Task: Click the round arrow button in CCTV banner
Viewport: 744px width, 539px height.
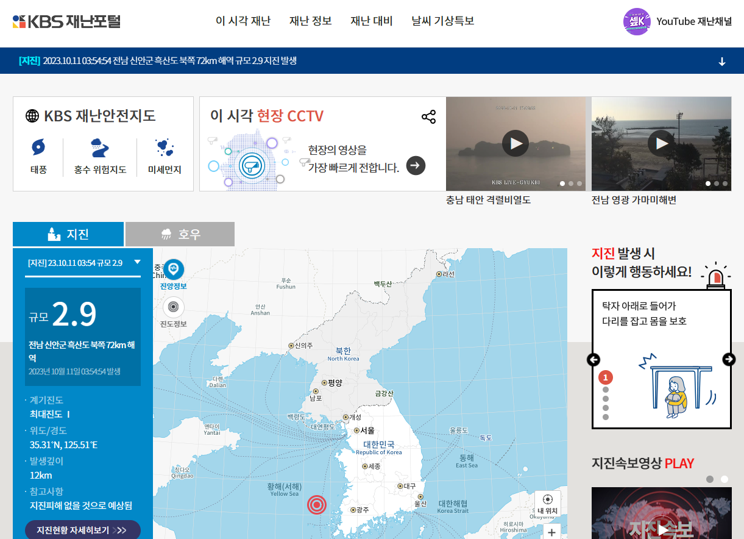Action: 416,165
